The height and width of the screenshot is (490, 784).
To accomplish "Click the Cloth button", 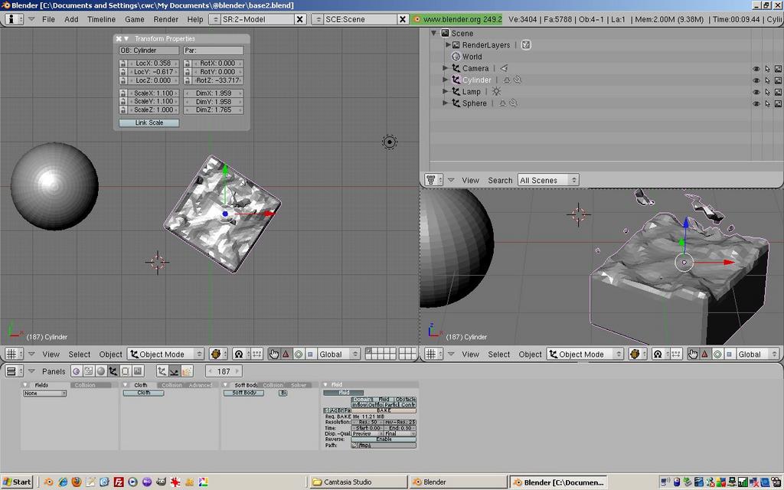I will pyautogui.click(x=143, y=393).
